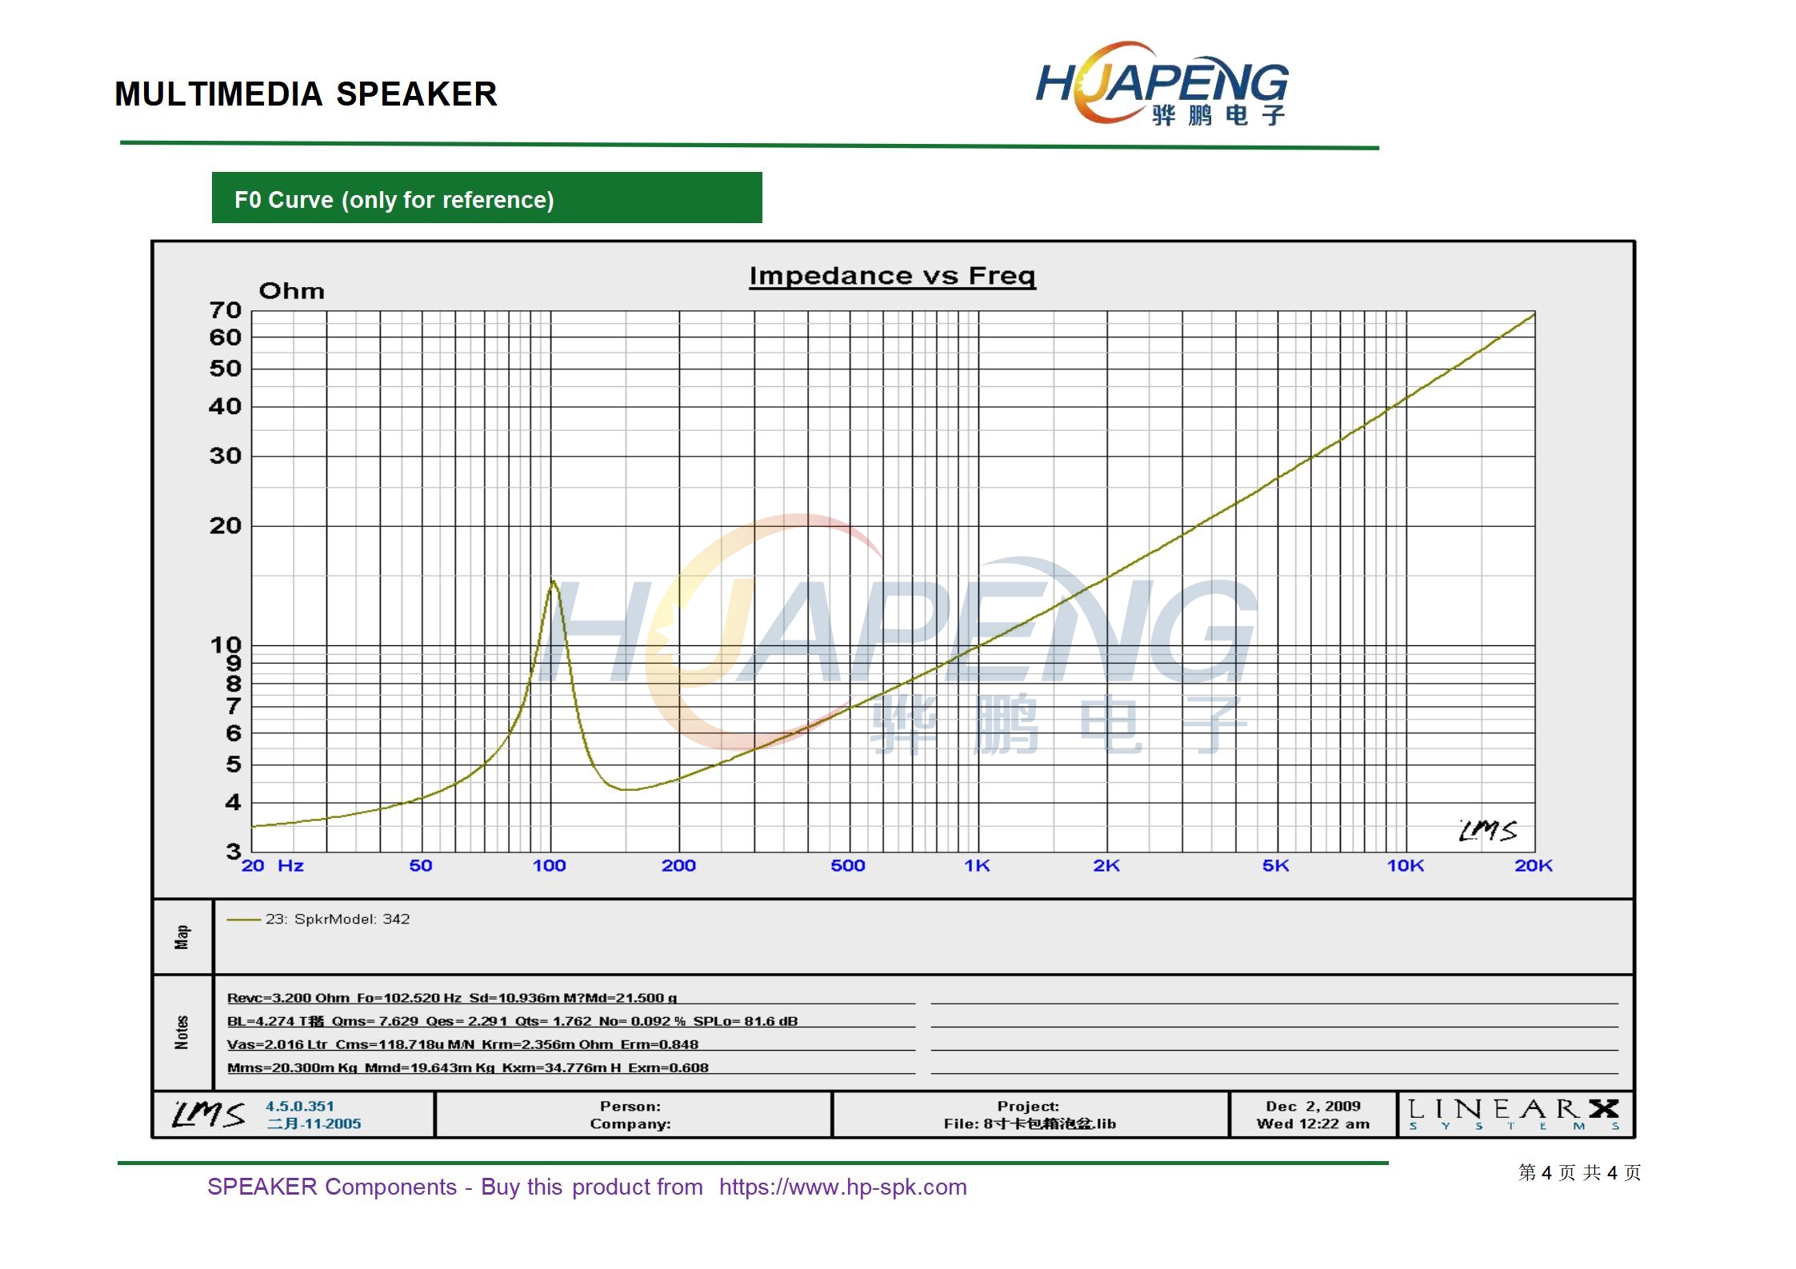
Task: Click the LMS watermark inside the graph
Action: [1486, 831]
